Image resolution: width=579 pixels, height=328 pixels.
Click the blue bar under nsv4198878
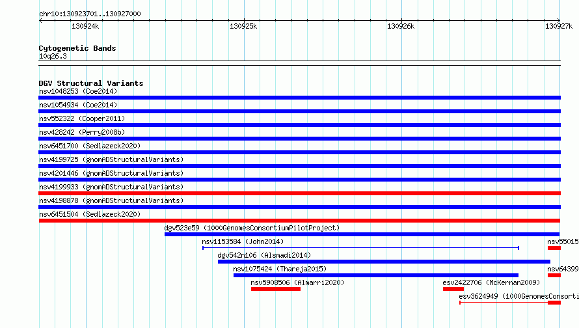(x=299, y=207)
